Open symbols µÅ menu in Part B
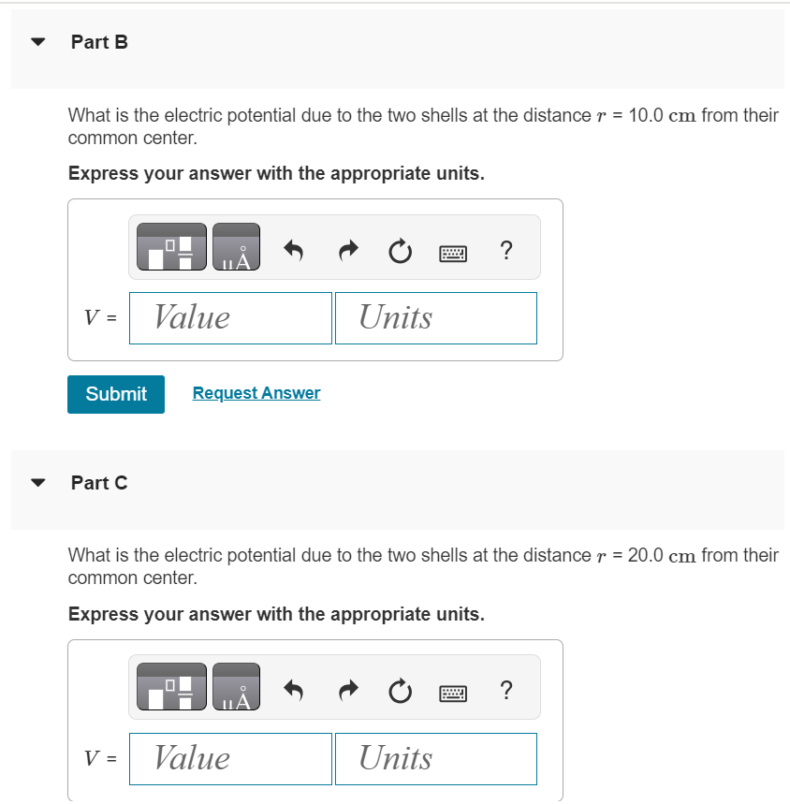790x804 pixels. coord(236,247)
